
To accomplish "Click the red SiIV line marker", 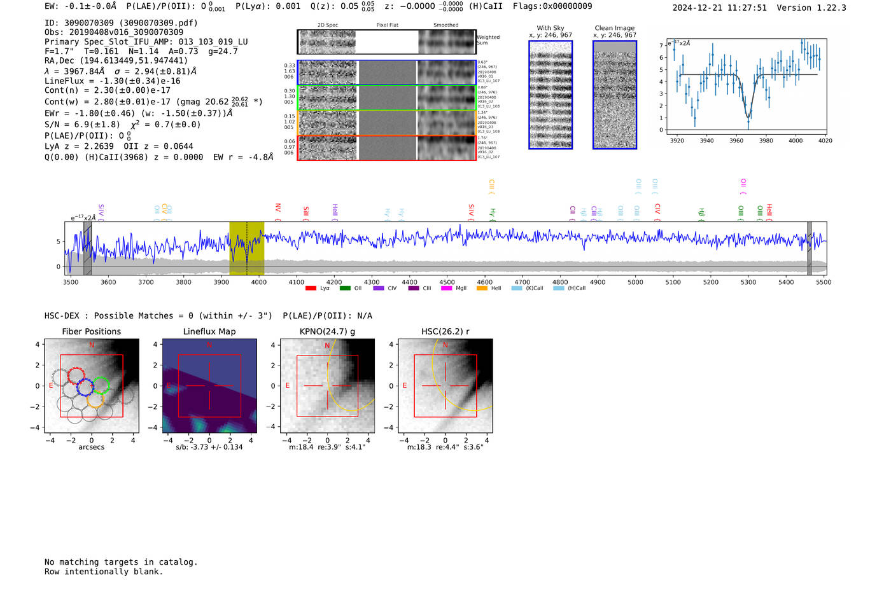I will click(x=472, y=212).
